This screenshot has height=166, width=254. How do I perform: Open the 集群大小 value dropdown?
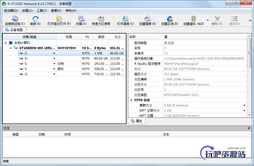pyautogui.click(x=244, y=105)
